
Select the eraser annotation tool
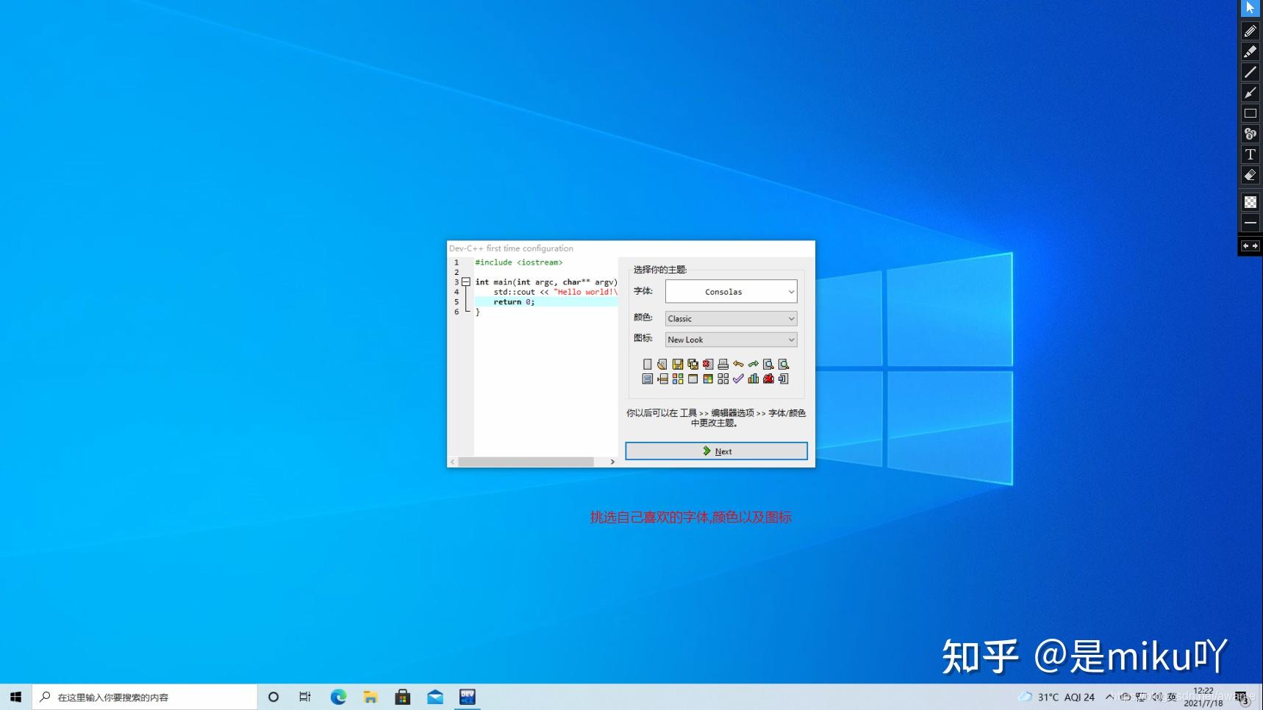point(1251,175)
